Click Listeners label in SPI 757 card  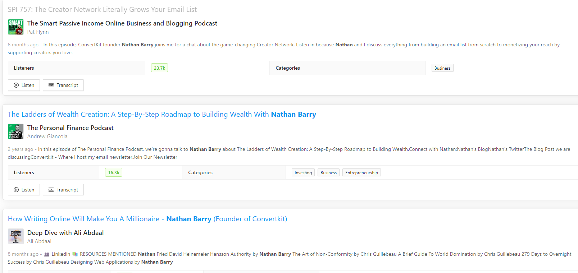[24, 68]
